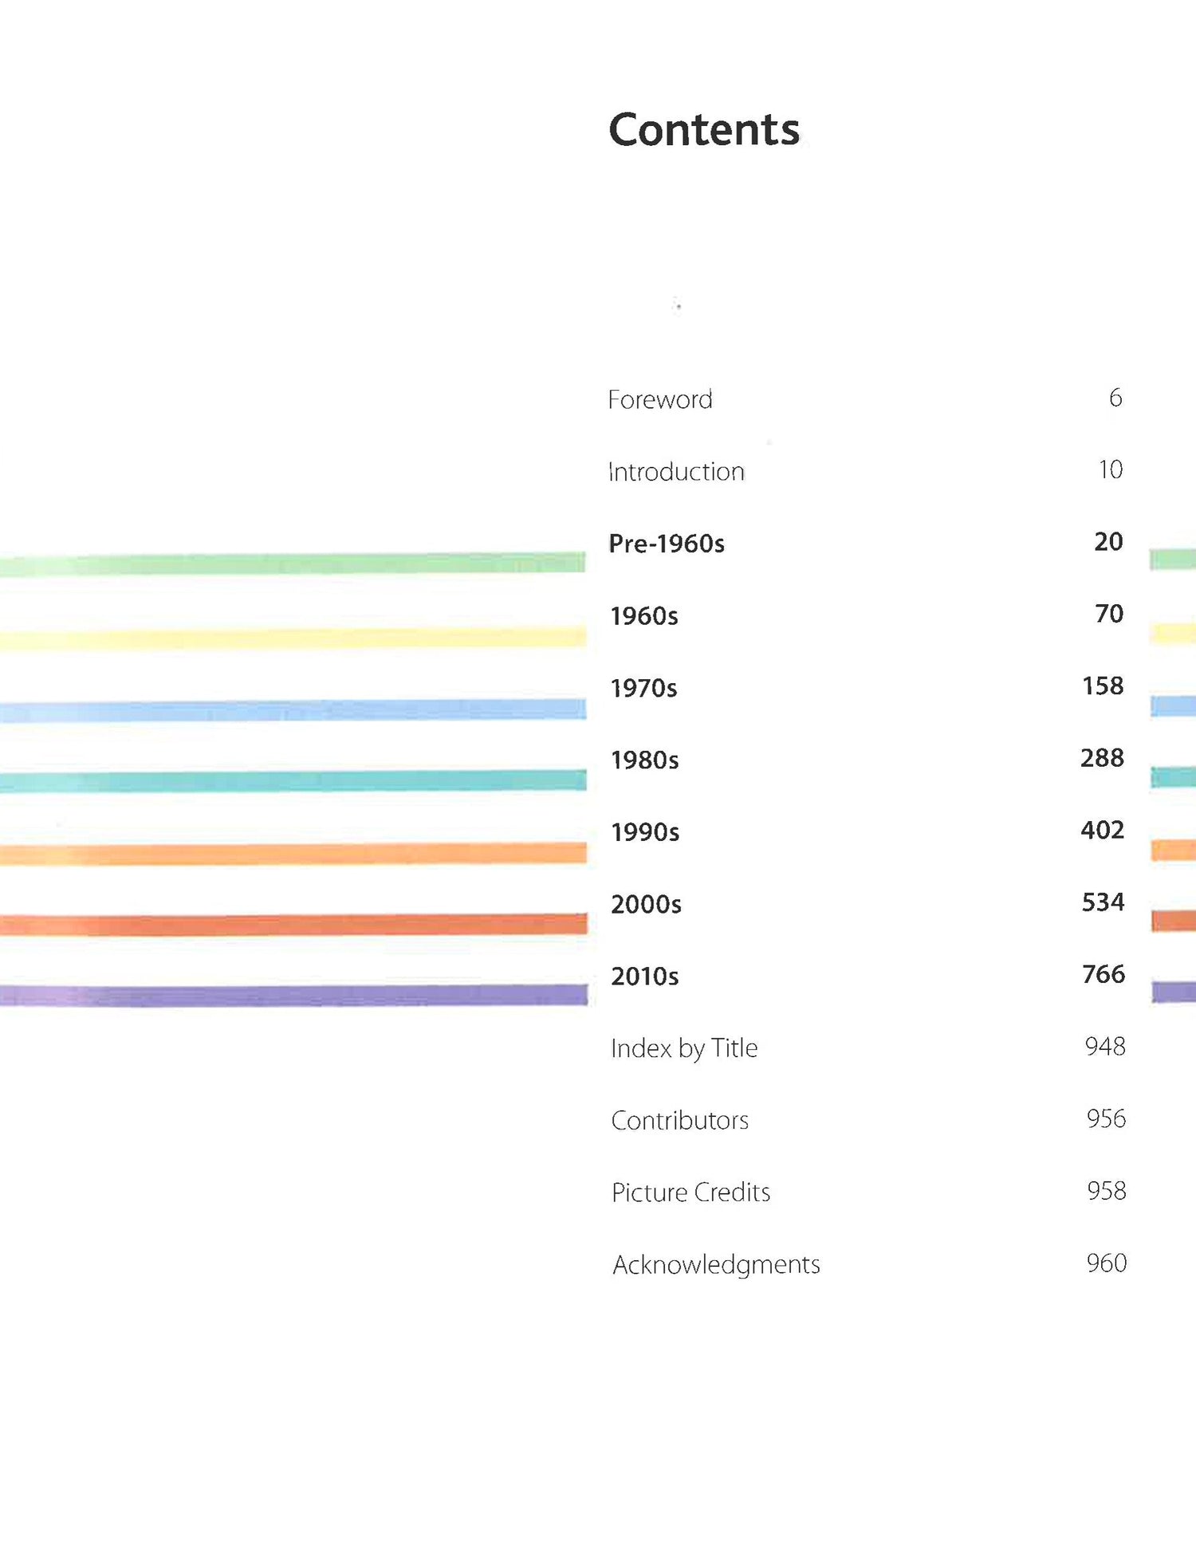Click the small teal tab at right edge
Image resolution: width=1196 pixels, height=1548 pixels.
pyautogui.click(x=1173, y=777)
